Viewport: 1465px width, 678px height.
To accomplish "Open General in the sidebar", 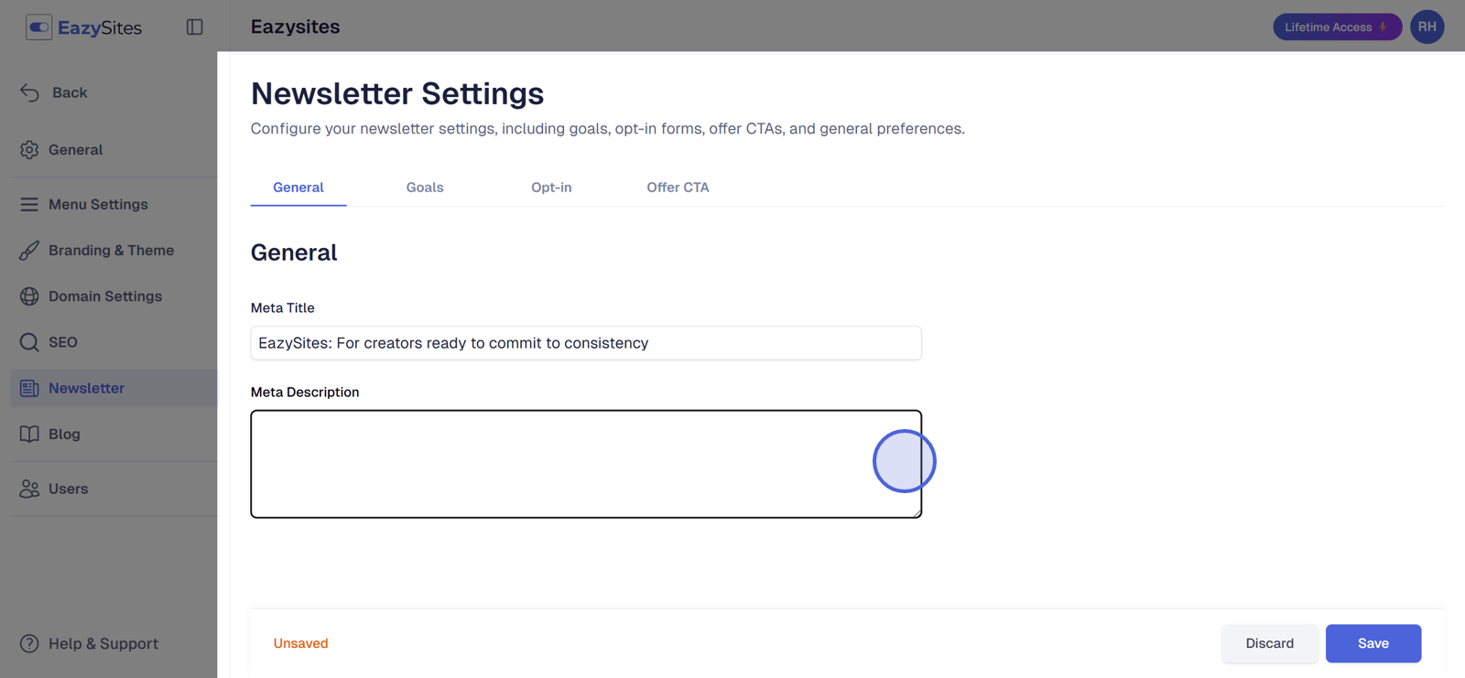I will (x=75, y=150).
